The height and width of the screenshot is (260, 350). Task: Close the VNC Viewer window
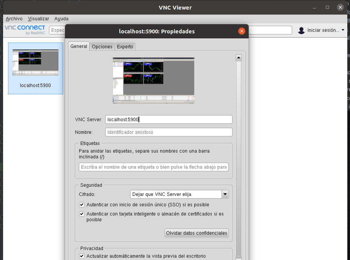pos(340,7)
